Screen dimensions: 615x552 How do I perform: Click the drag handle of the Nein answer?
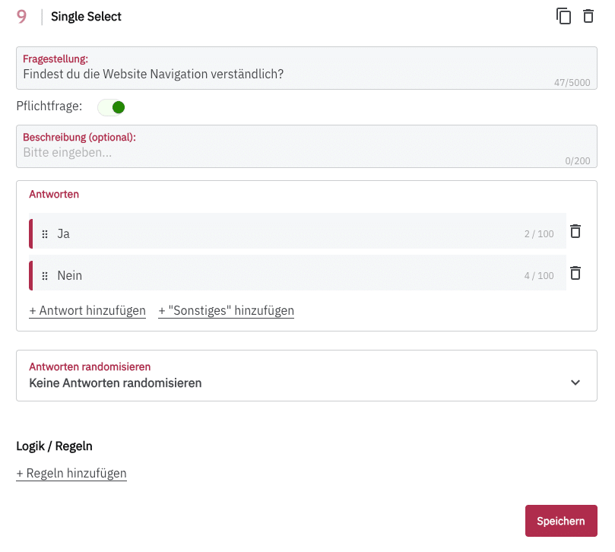(x=45, y=276)
